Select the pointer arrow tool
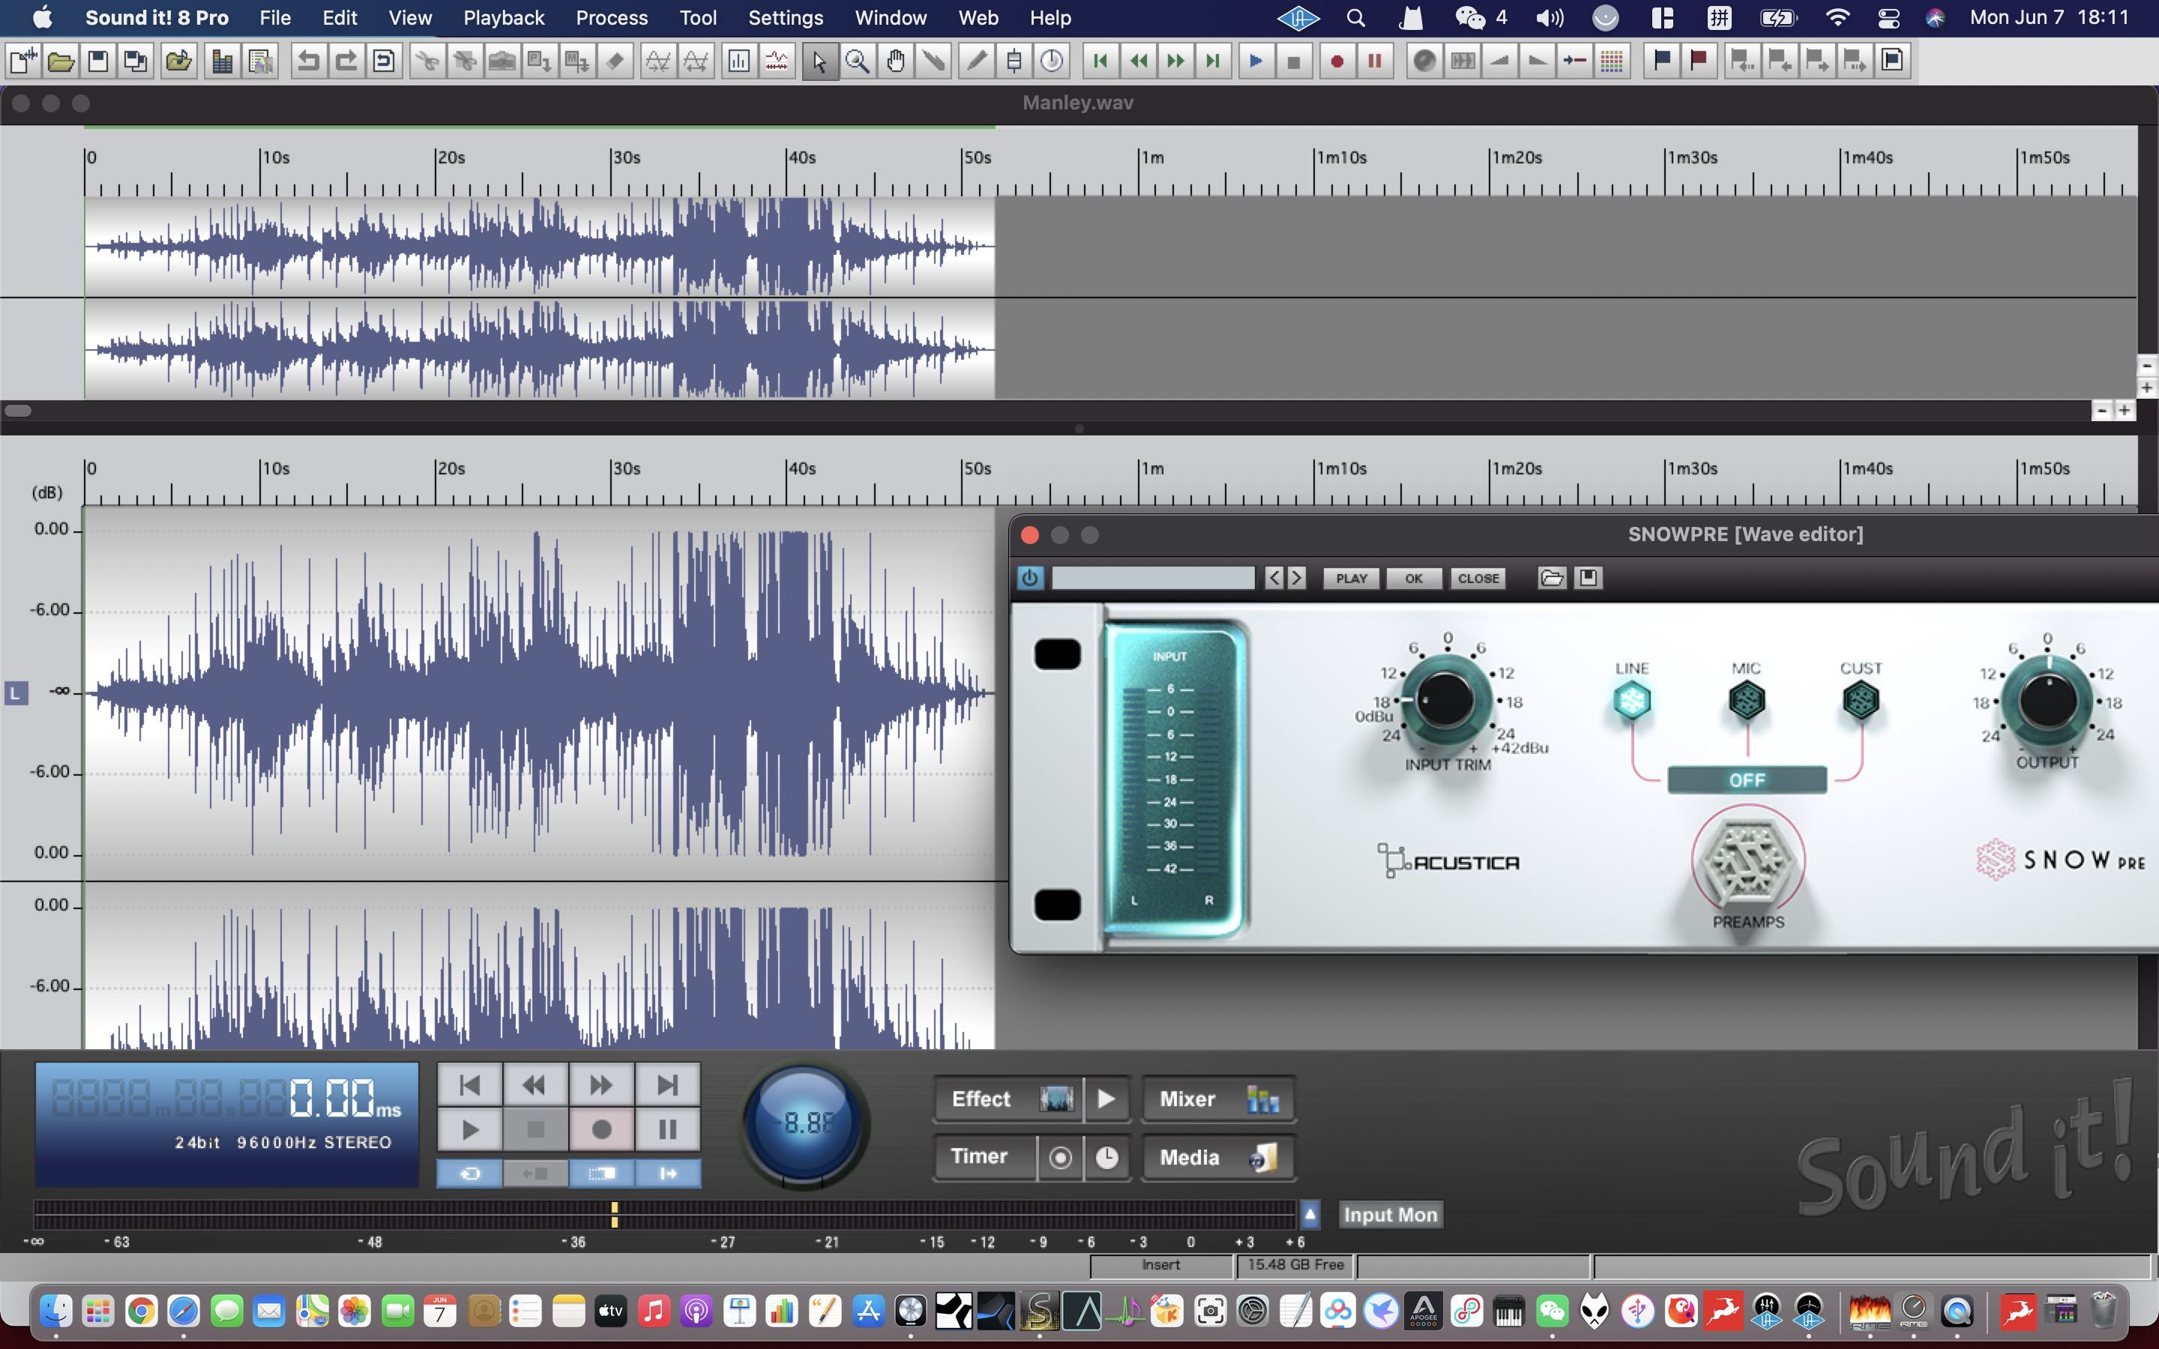 [820, 61]
